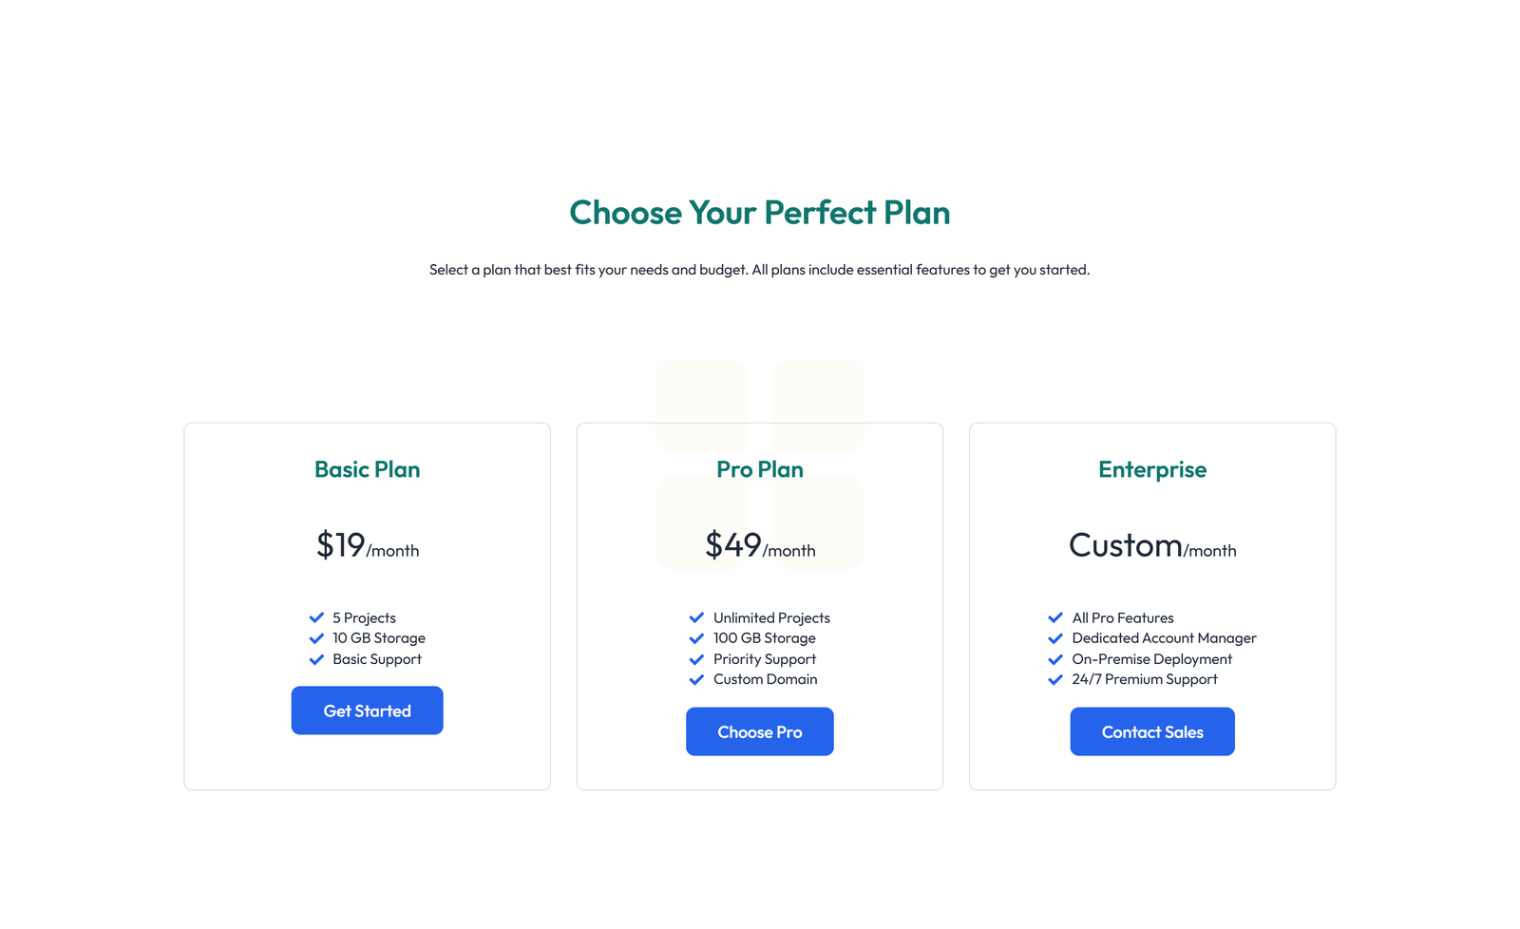
Task: Click the checkmark beside Unlimited Projects
Action: 696,617
